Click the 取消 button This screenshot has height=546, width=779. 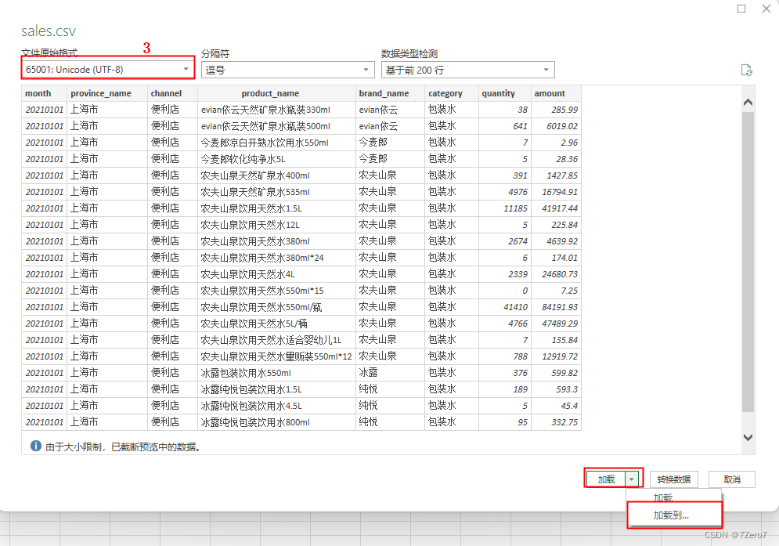click(x=731, y=479)
